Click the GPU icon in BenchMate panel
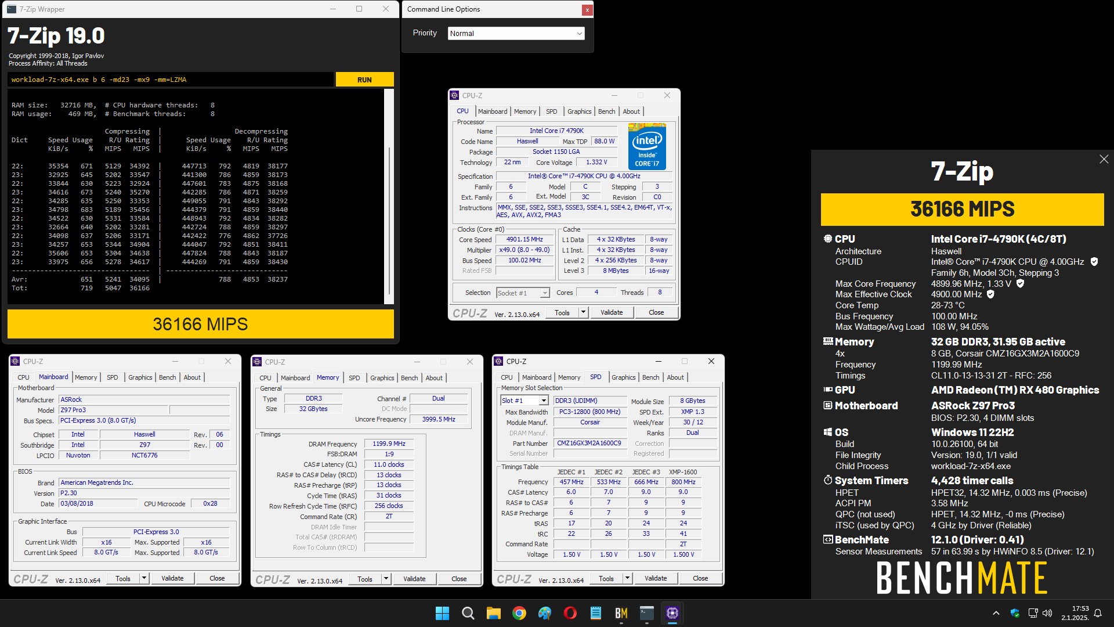This screenshot has height=627, width=1114. tap(828, 390)
